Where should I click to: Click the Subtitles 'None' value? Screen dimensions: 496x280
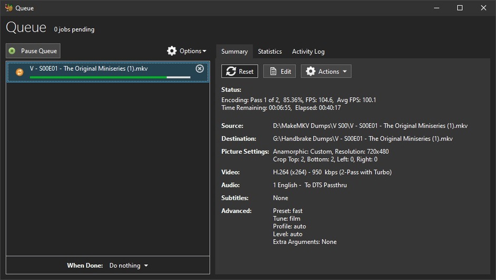click(280, 198)
